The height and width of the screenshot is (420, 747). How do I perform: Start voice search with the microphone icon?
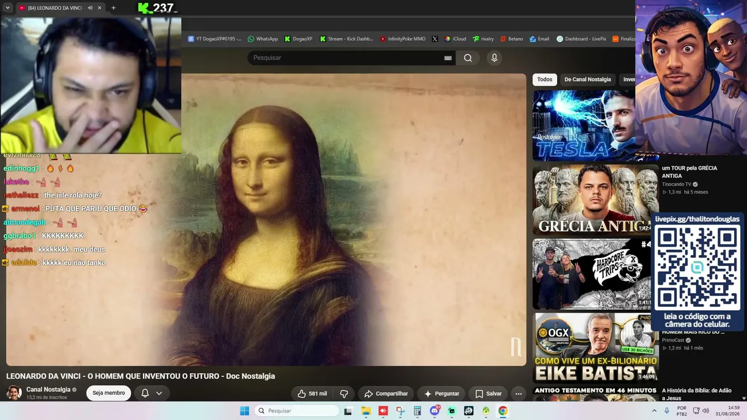click(494, 58)
